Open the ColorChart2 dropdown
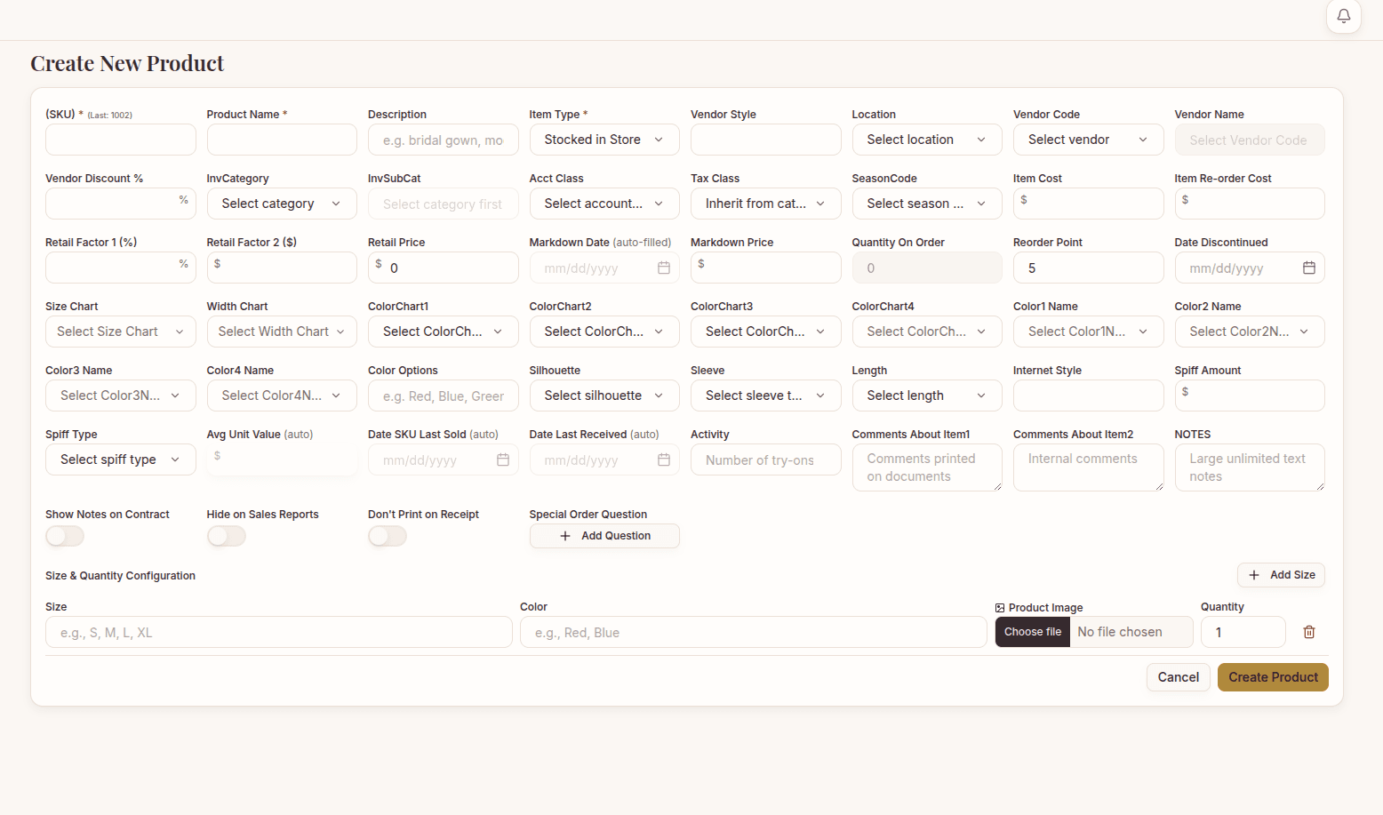The height and width of the screenshot is (815, 1383). pyautogui.click(x=604, y=332)
